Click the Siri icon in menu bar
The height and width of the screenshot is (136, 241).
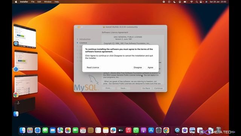click(x=206, y=2)
